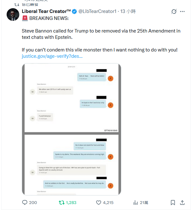This screenshot has width=192, height=210.
Task: Click the post text about Steve Bannon
Action: [x=101, y=34]
